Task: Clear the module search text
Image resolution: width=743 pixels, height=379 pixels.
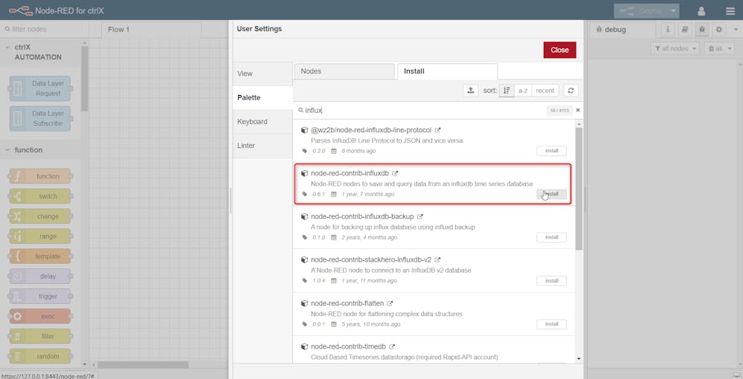Action: pos(578,110)
